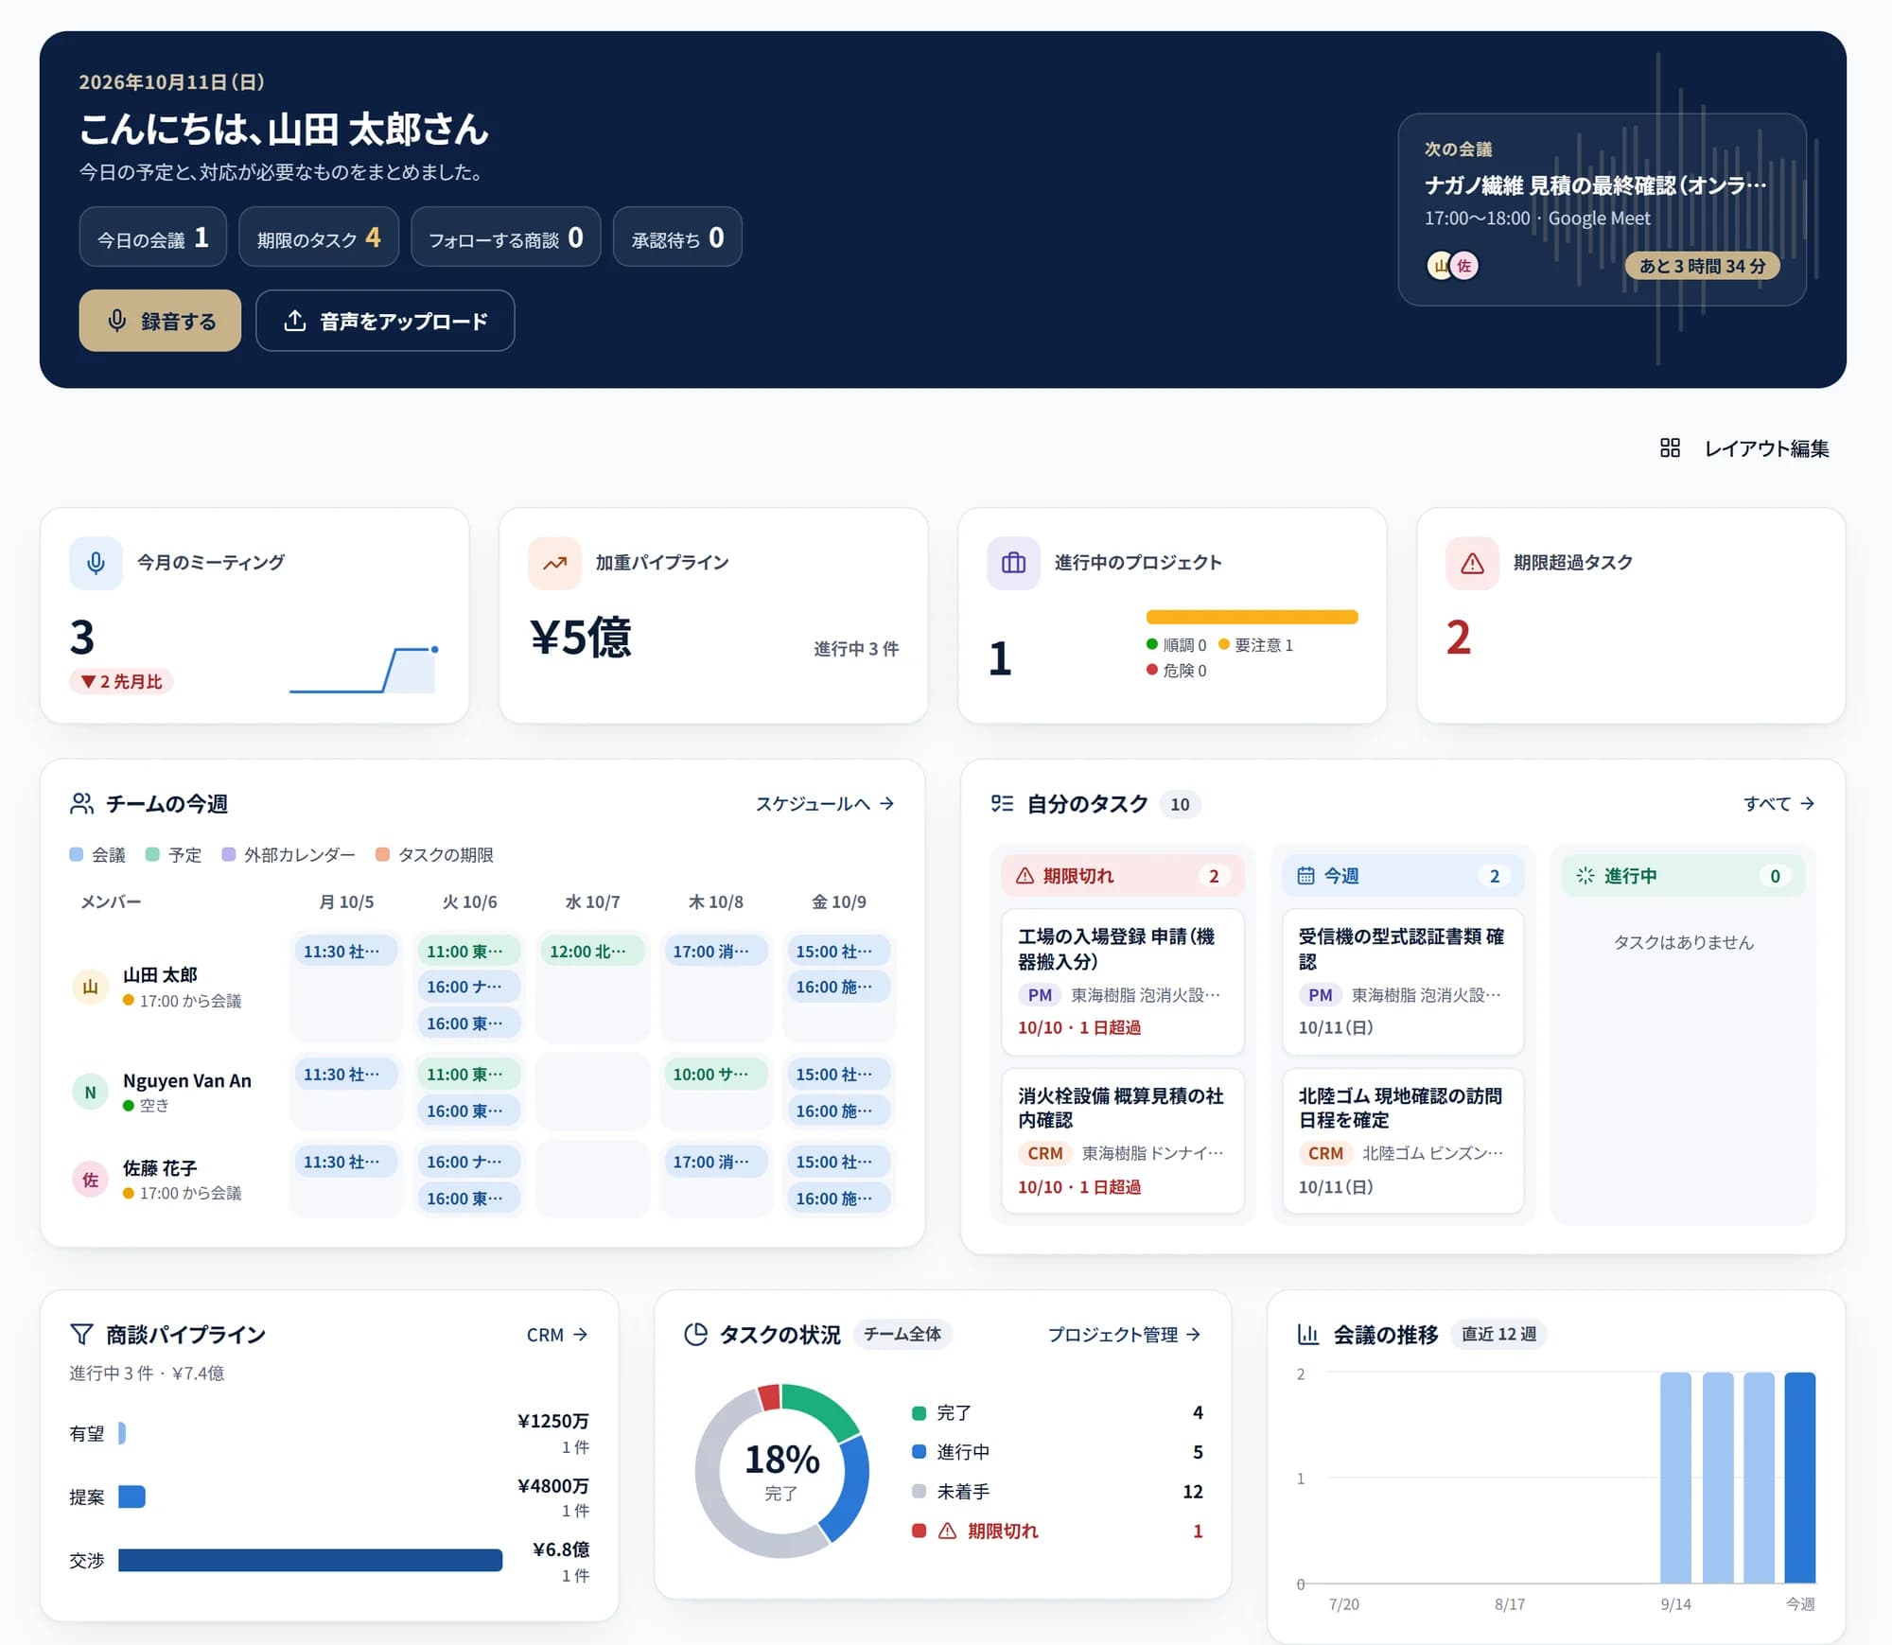Screen dimensions: 1892x1645
Task: Click the pie chart icon beside タスクの状況
Action: pyautogui.click(x=695, y=1334)
